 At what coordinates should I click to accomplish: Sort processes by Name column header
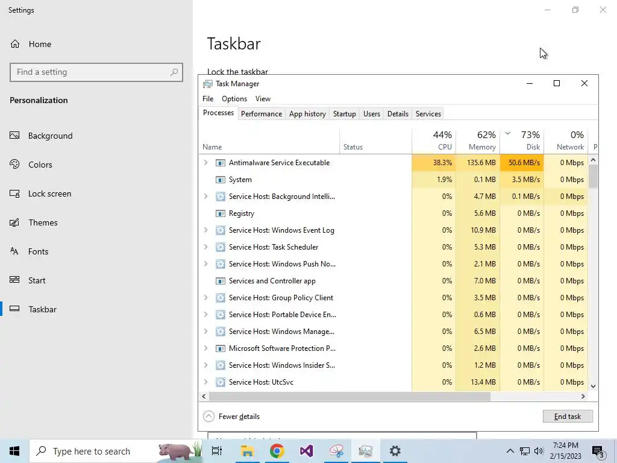pos(269,141)
